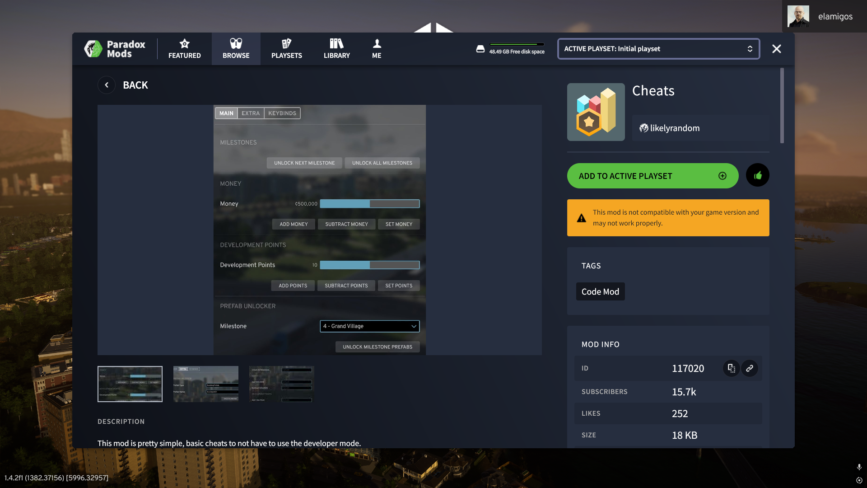Go back with the BACK arrow icon

(107, 85)
